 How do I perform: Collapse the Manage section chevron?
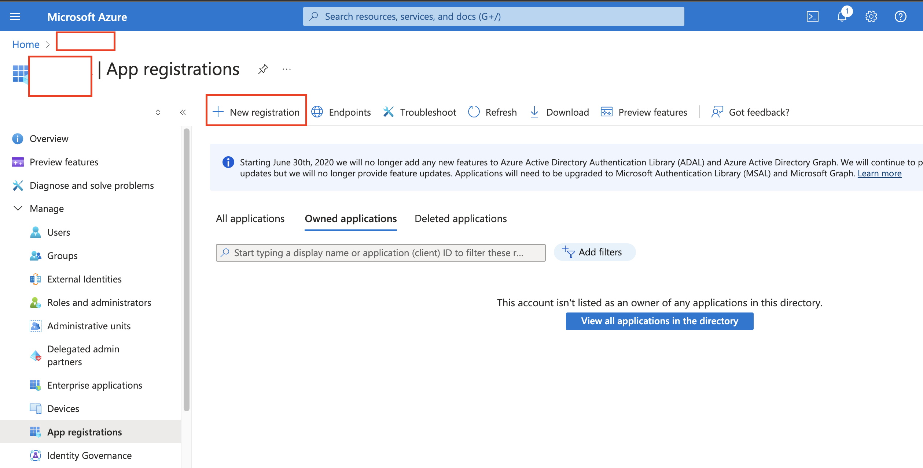(x=18, y=208)
